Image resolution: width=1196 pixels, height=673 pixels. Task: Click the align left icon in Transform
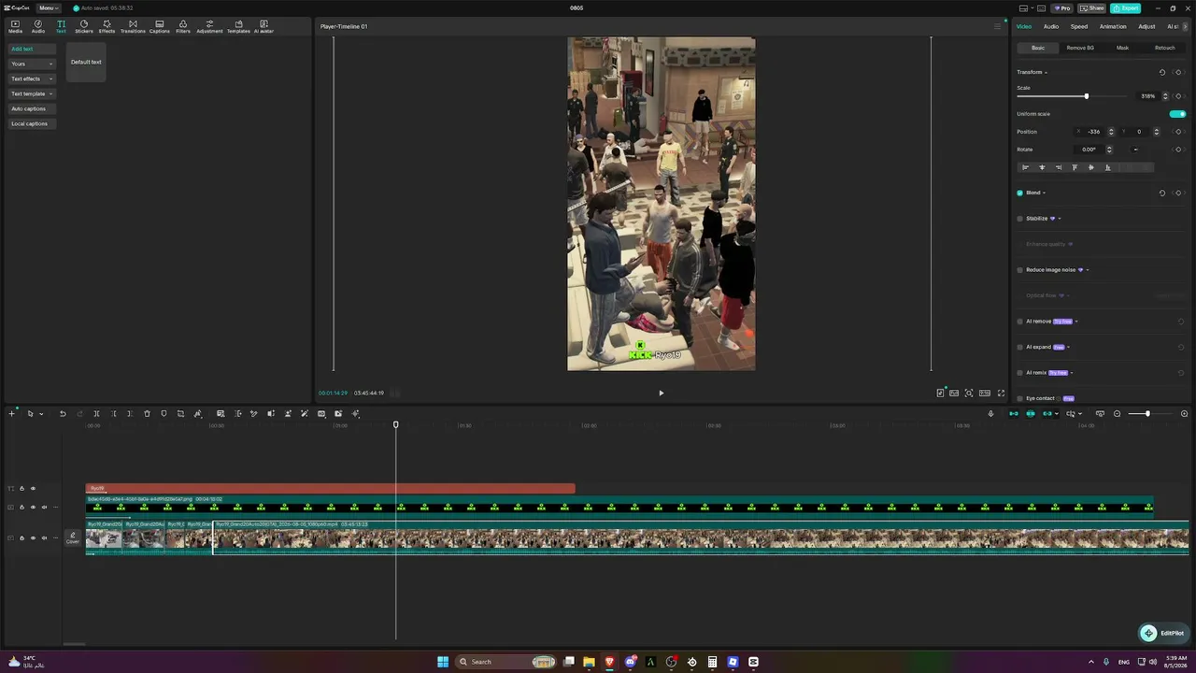pyautogui.click(x=1025, y=167)
